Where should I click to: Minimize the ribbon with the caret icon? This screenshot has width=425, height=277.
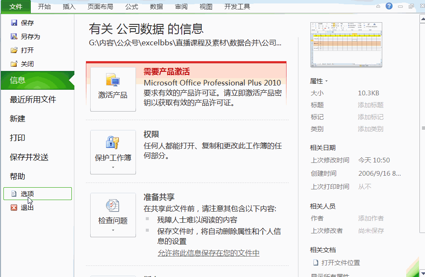pyautogui.click(x=378, y=6)
